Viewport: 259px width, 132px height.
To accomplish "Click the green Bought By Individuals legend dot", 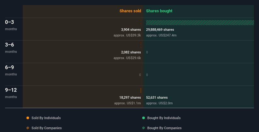I will [144, 118].
